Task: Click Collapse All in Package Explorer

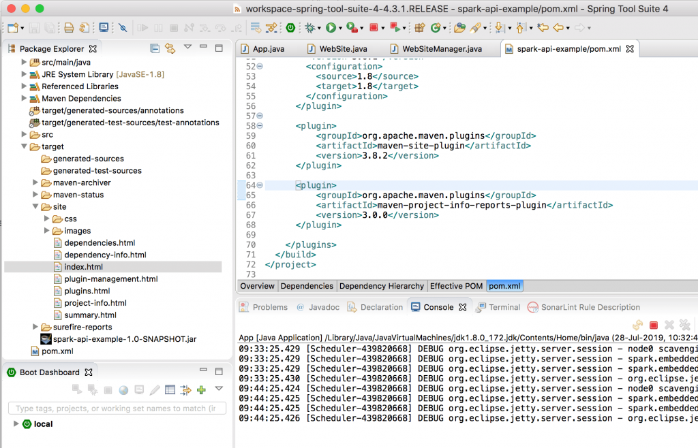Action: [155, 48]
